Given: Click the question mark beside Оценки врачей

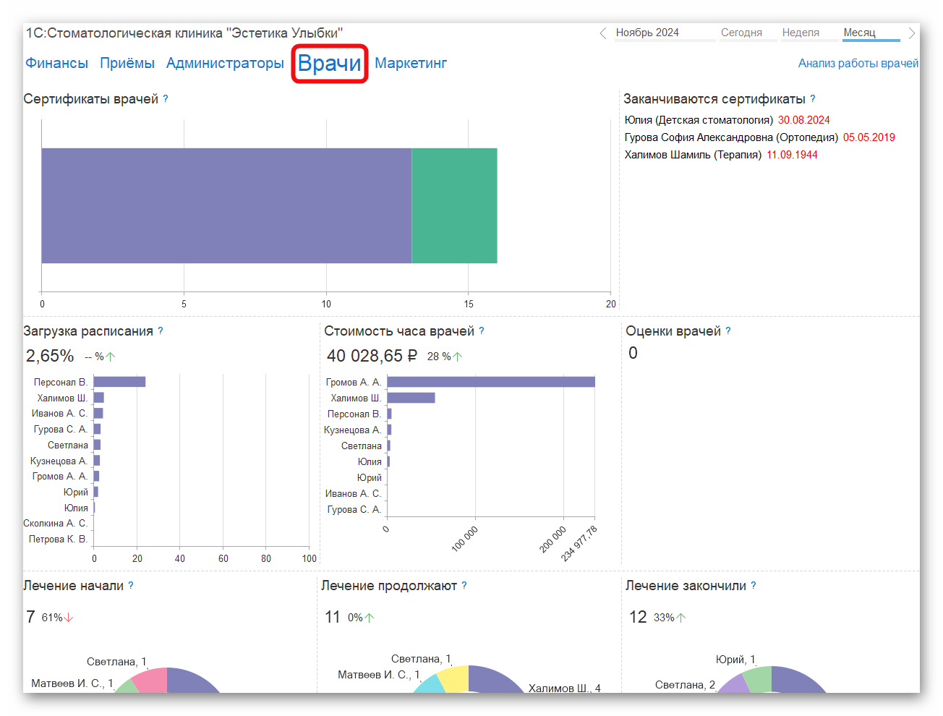Looking at the screenshot, I should coord(728,331).
